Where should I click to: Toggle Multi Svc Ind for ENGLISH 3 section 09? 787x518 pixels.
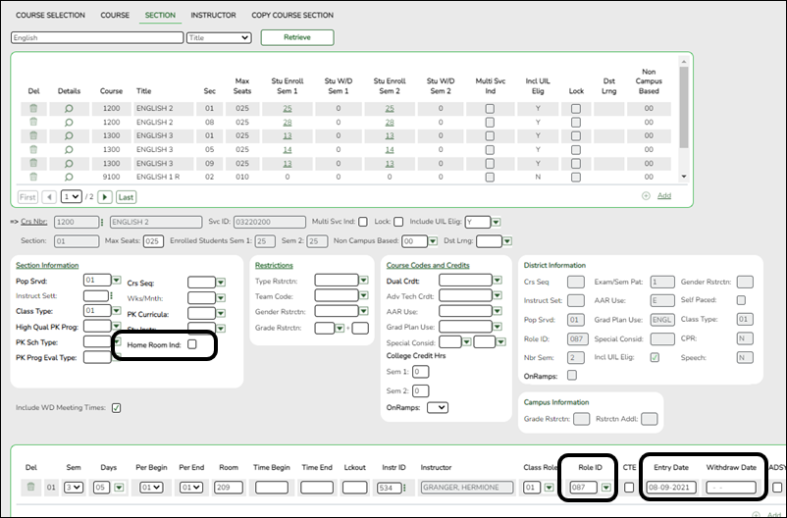[x=490, y=163]
